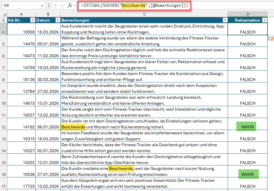Viewport: 274px width, 191px height.
Task: Select date cell 27.02.2026
Action: (x=48, y=88)
